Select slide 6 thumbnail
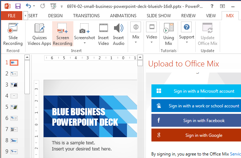Image resolution: width=241 pixels, height=158 pixels. [14, 118]
